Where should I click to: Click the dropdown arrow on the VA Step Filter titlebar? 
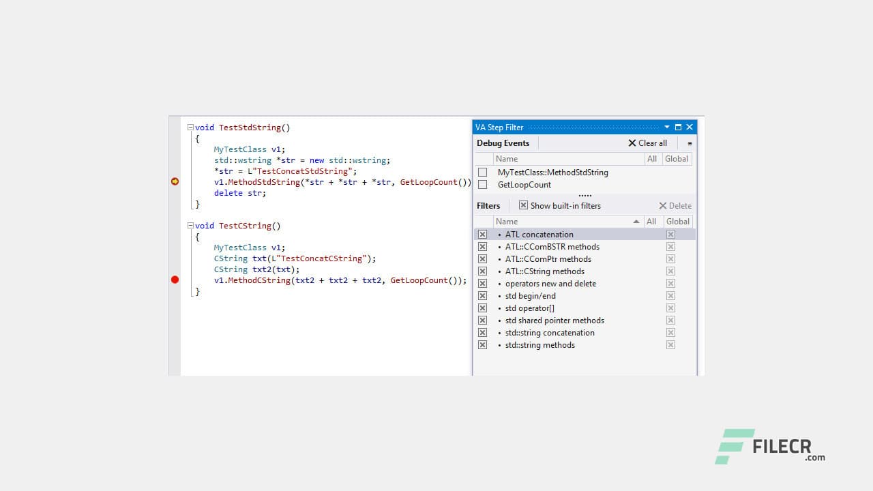click(x=667, y=127)
